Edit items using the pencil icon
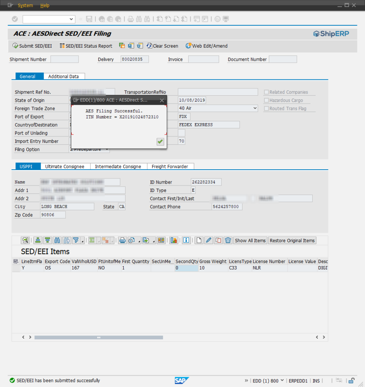Screen dimensions: 365x387 point(209,240)
